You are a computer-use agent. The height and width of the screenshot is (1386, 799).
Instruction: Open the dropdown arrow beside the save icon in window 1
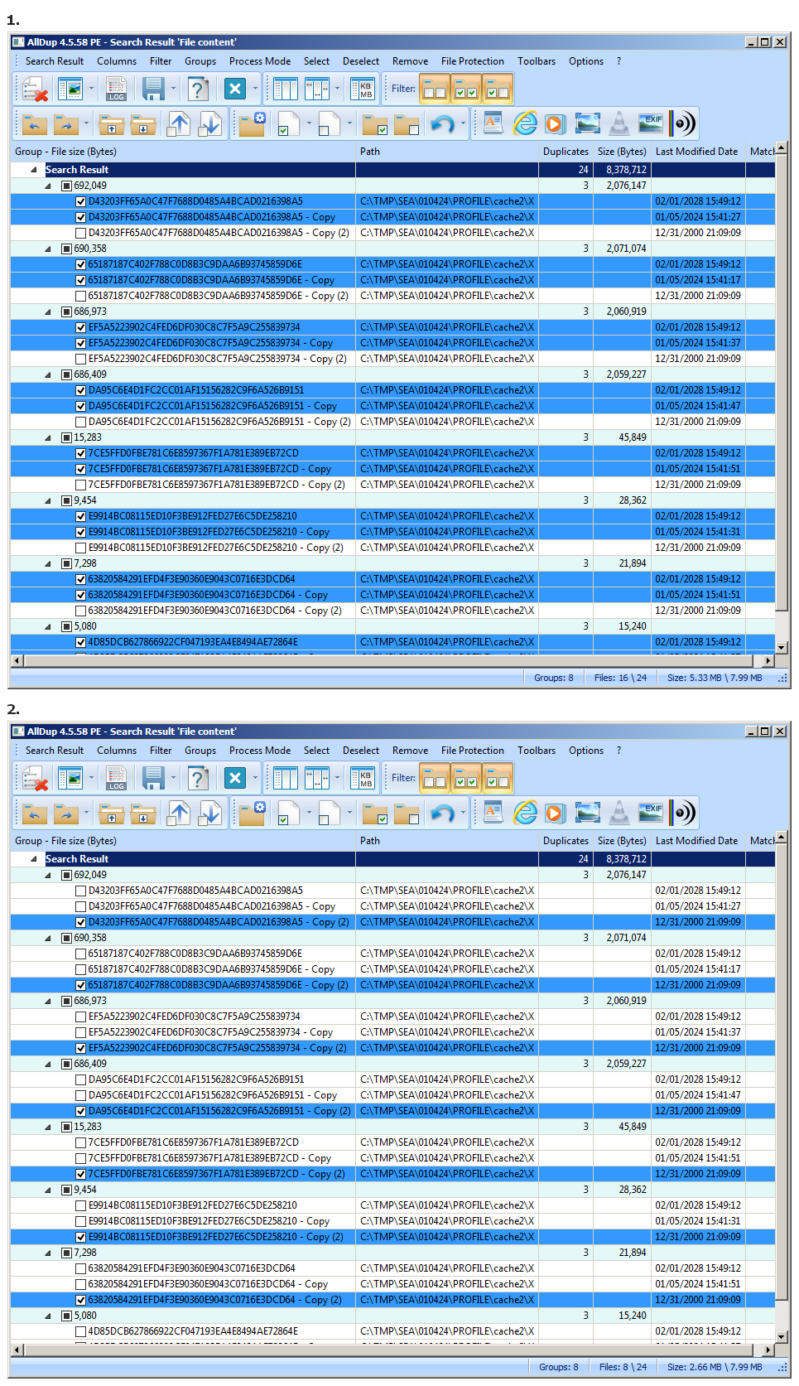[x=173, y=89]
